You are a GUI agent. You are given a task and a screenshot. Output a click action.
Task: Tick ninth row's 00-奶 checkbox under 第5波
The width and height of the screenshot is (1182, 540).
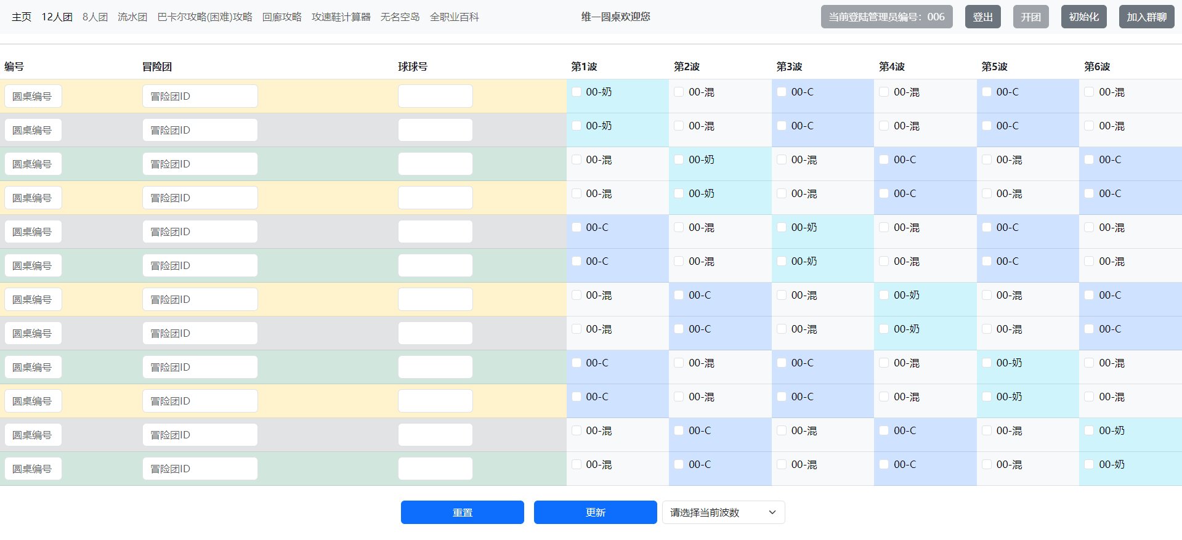coord(987,363)
